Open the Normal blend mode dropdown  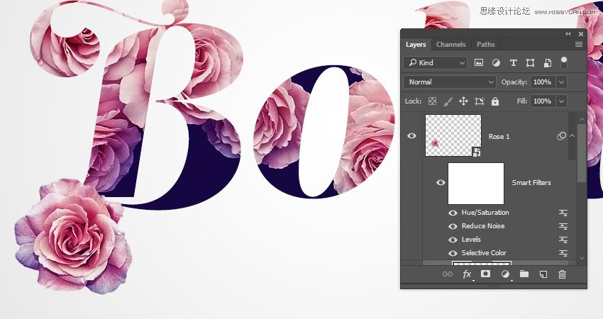pos(450,82)
